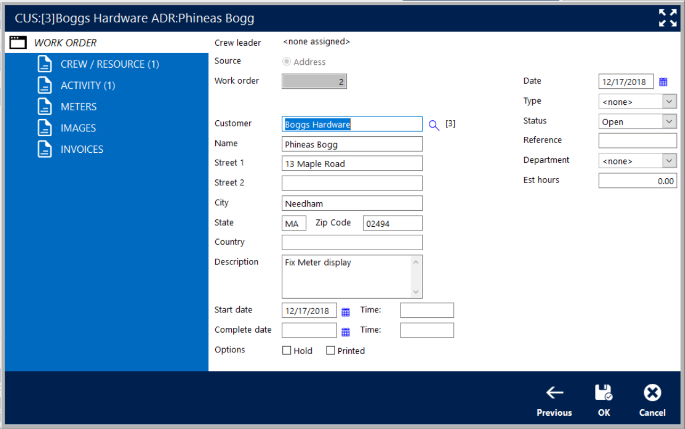The image size is (685, 429).
Task: Click the Cancel X circle icon
Action: pos(652,393)
